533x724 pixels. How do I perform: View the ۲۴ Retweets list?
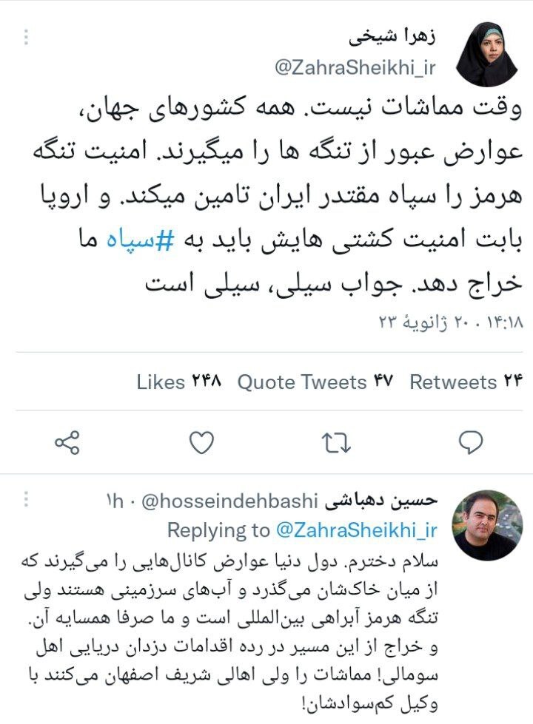click(466, 382)
